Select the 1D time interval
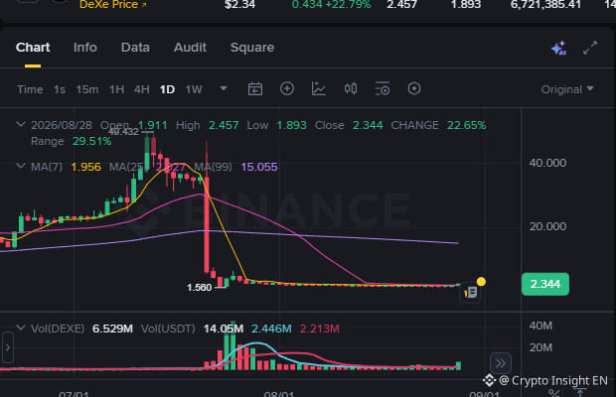 (167, 89)
